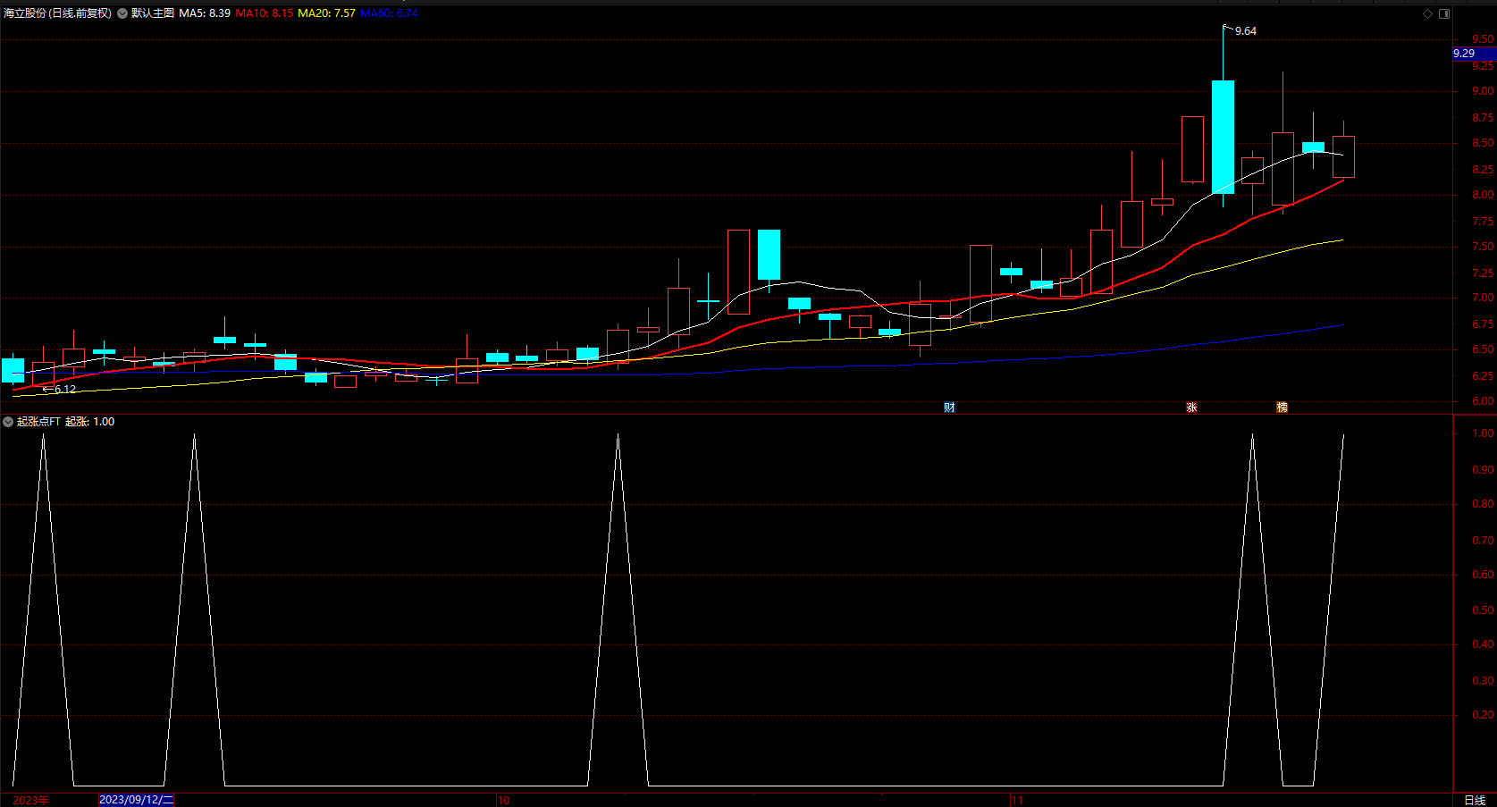1497x807 pixels.
Task: Toggle the side panel icon at top-right
Action: click(1444, 13)
